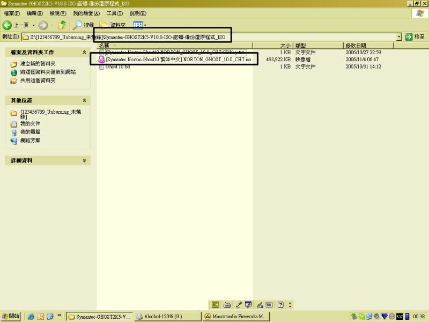Expand the address bar dropdown arrow
This screenshot has width=429, height=322.
[x=399, y=37]
